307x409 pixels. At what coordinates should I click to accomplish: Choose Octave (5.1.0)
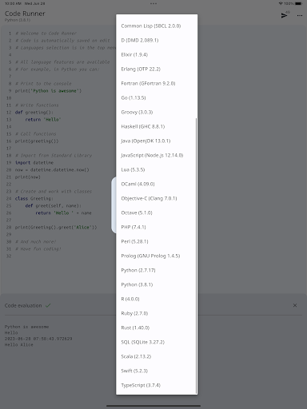pos(157,212)
